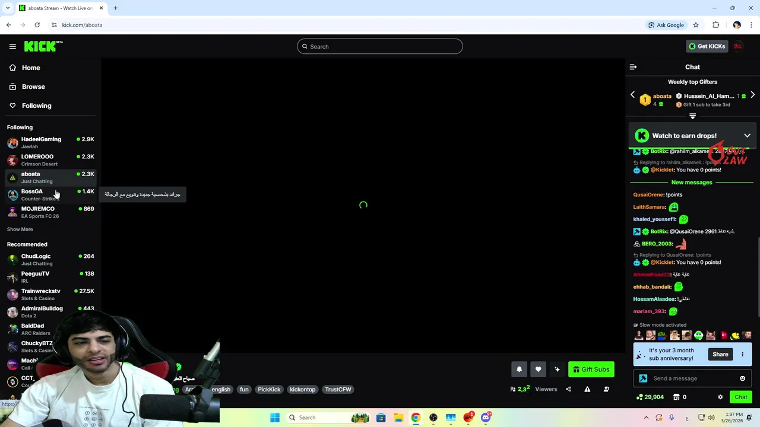Click Get KICKs button

pyautogui.click(x=707, y=46)
